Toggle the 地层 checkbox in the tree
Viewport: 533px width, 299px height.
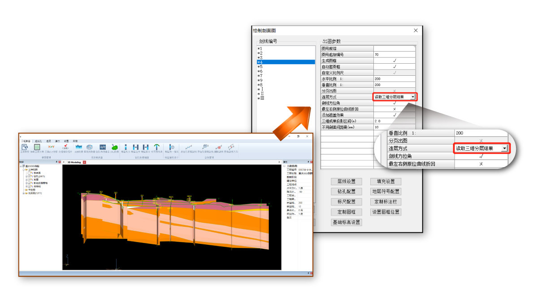click(x=29, y=180)
